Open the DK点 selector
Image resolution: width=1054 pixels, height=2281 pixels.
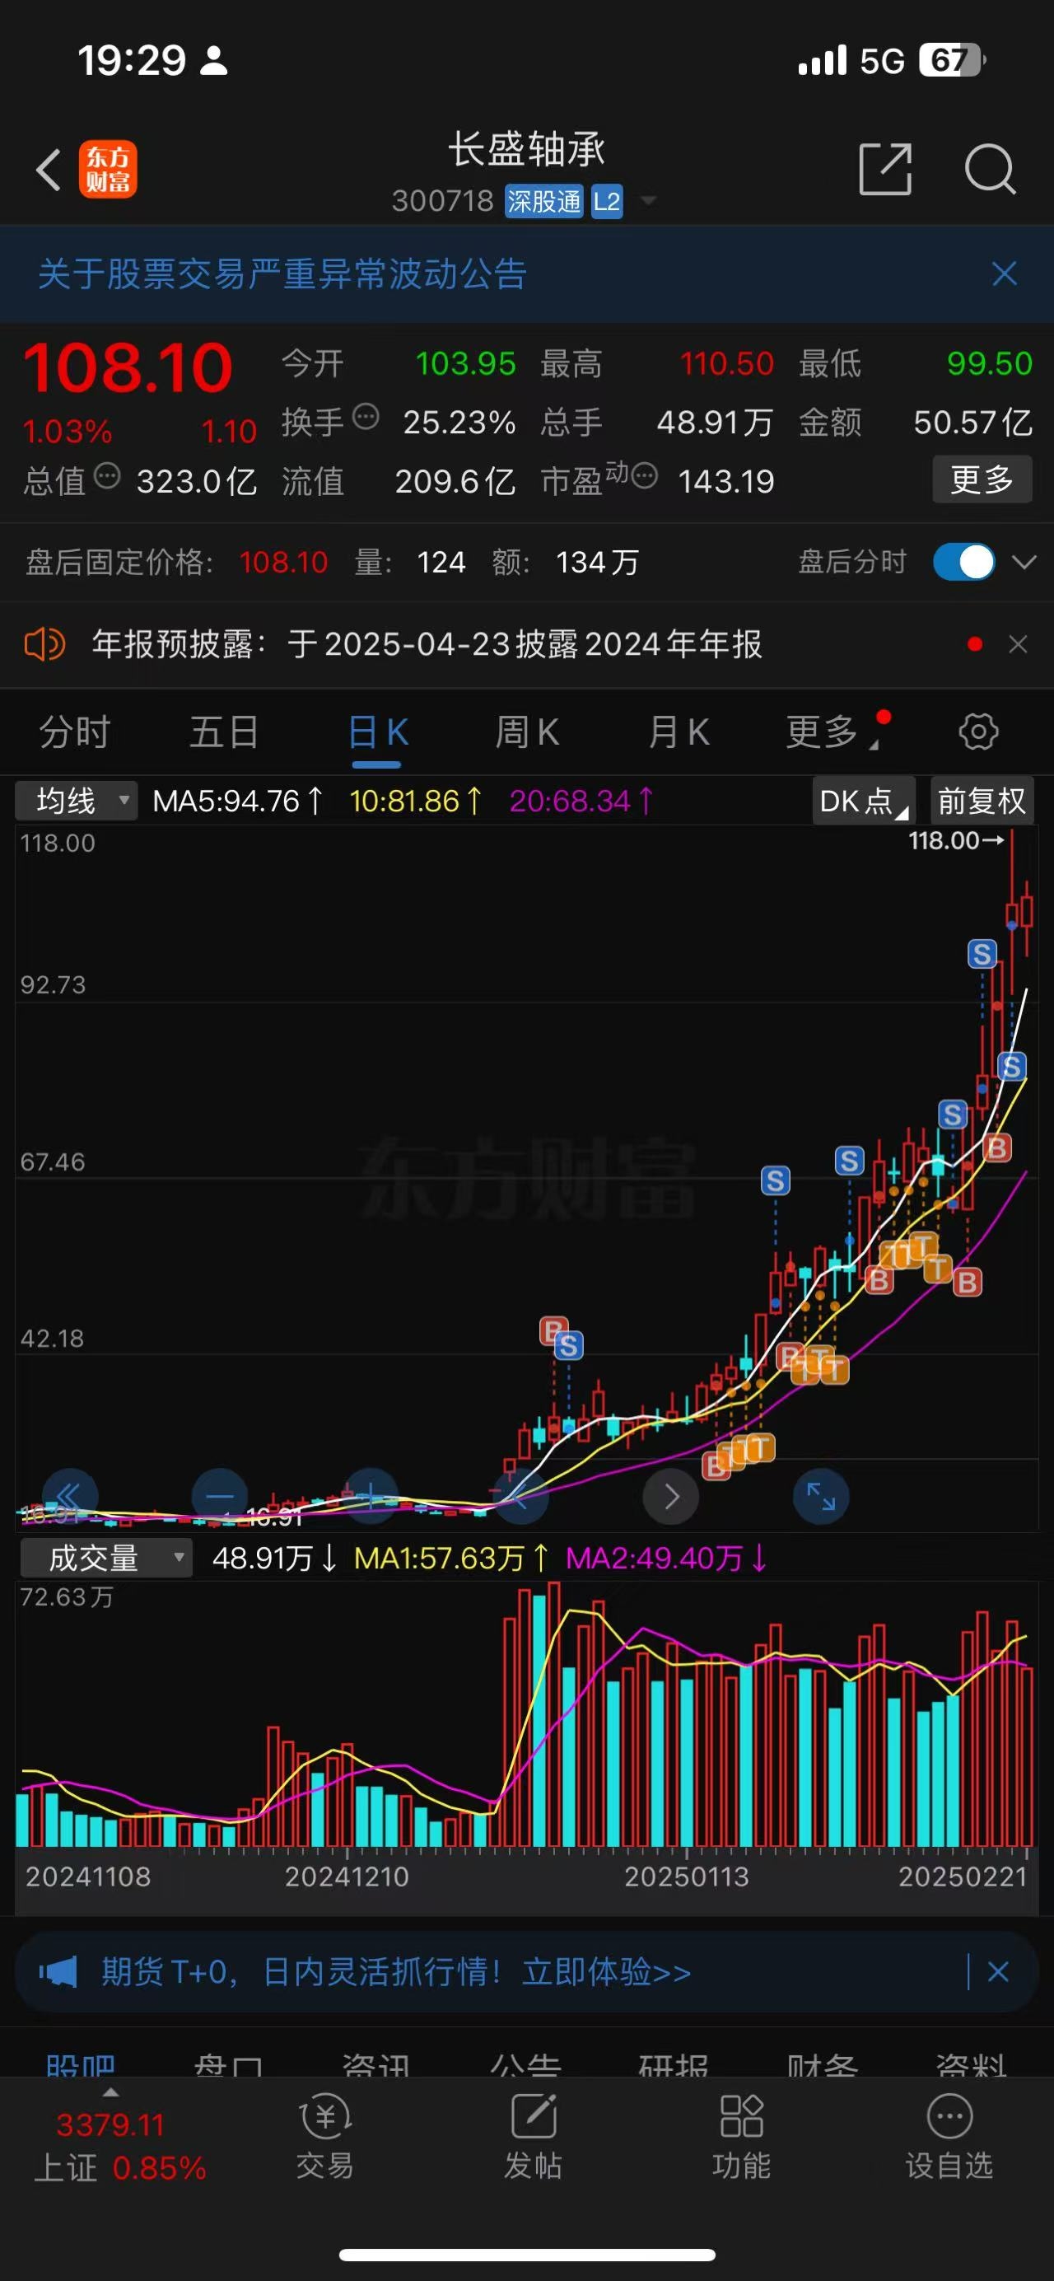pyautogui.click(x=864, y=801)
